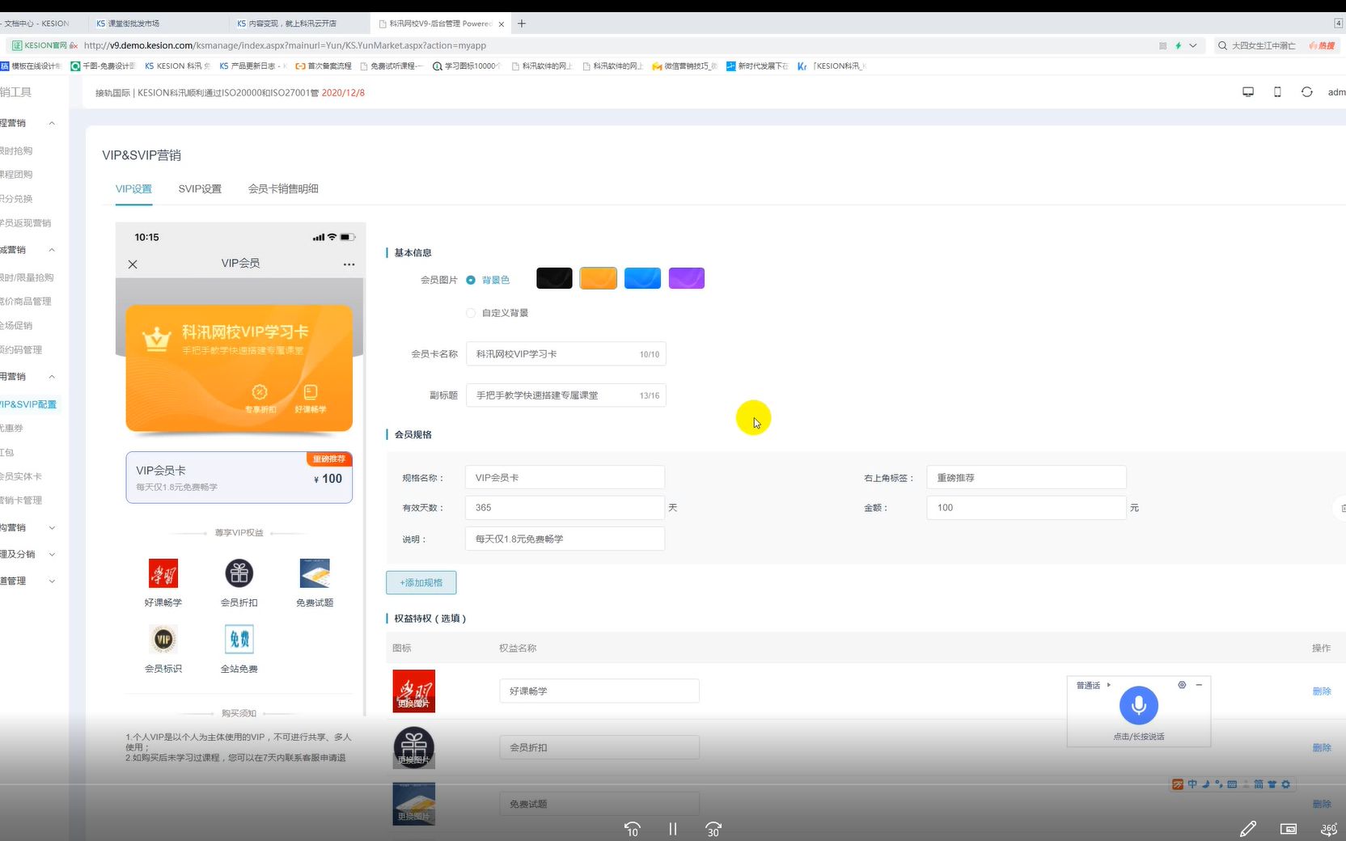Click the 全站免费 icon in preview
The height and width of the screenshot is (841, 1346).
239,640
